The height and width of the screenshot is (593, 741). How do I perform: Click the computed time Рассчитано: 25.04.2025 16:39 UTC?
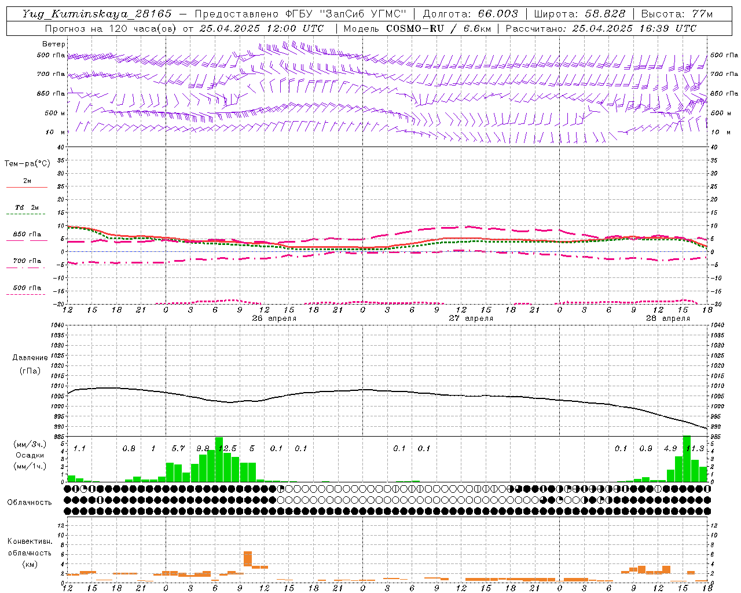601,28
